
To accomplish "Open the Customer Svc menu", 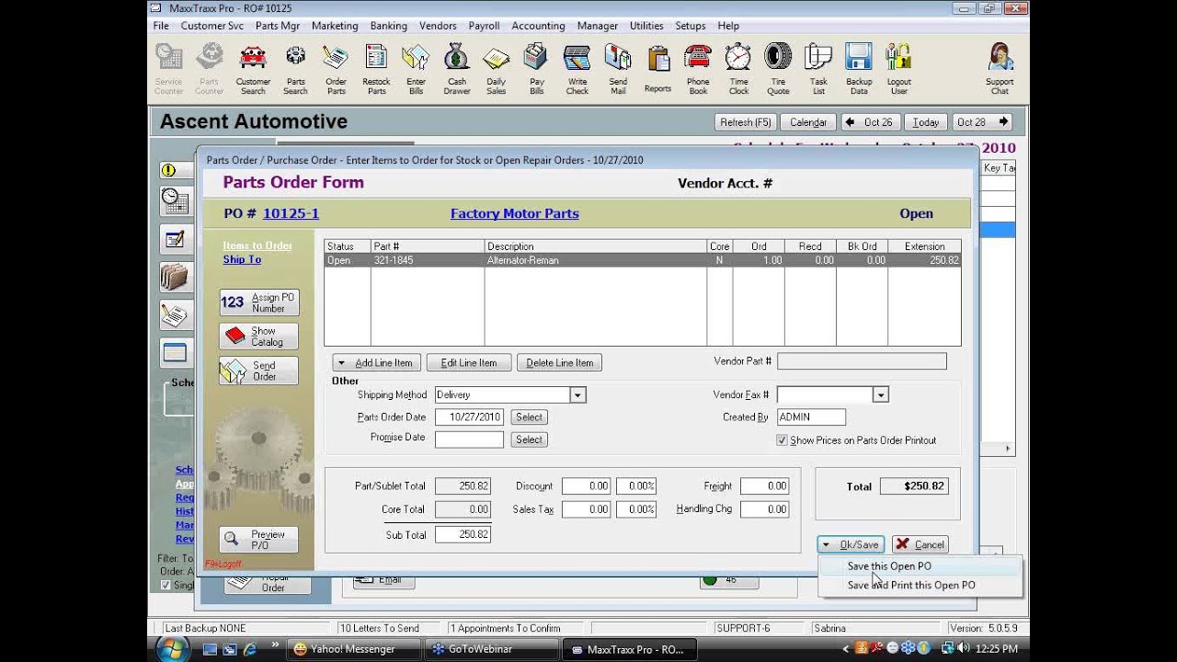I will tap(211, 26).
